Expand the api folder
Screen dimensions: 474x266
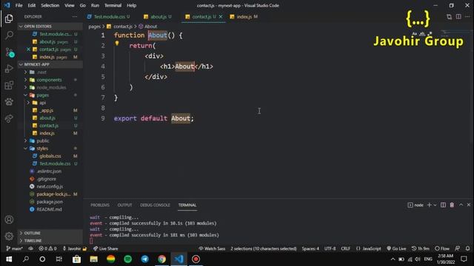point(43,103)
